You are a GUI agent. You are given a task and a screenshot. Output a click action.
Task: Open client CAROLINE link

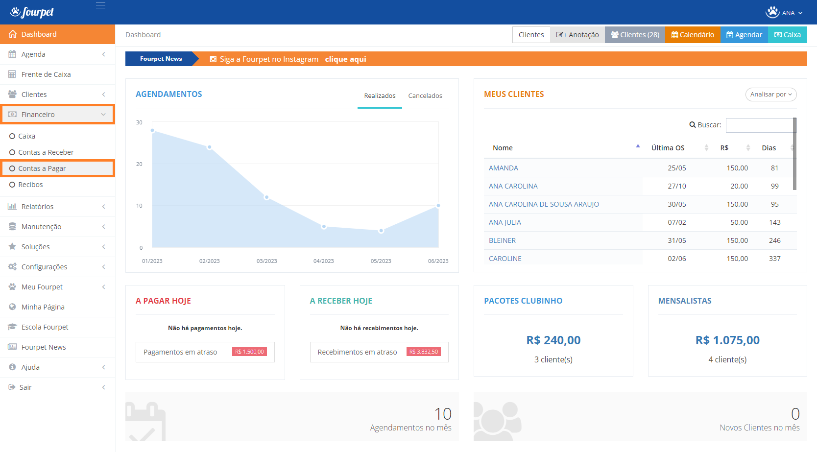coord(505,259)
